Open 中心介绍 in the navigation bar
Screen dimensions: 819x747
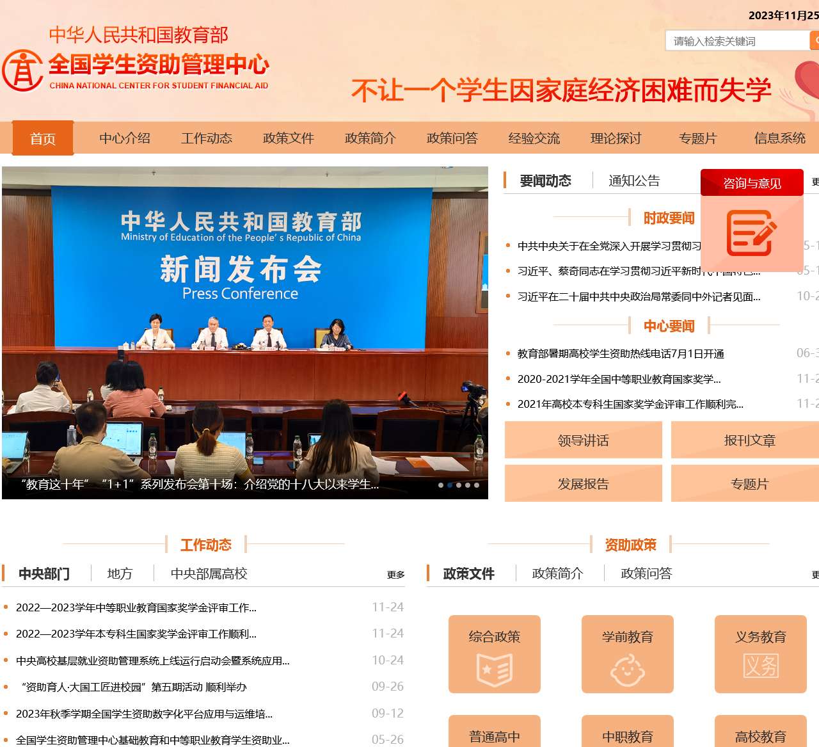point(125,138)
